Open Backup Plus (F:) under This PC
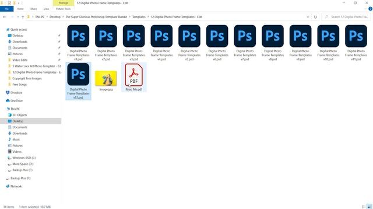The height and width of the screenshot is (209, 373). coord(22,170)
